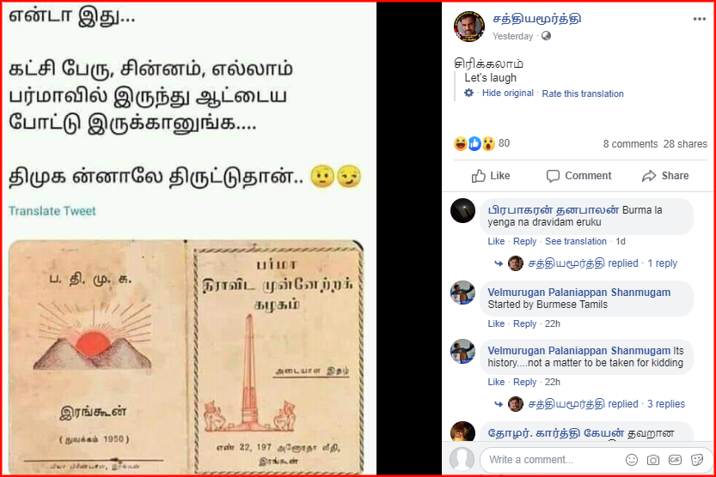Screen dimensions: 716x477
Task: Open the emoji picker in the comment box
Action: pyautogui.click(x=632, y=460)
